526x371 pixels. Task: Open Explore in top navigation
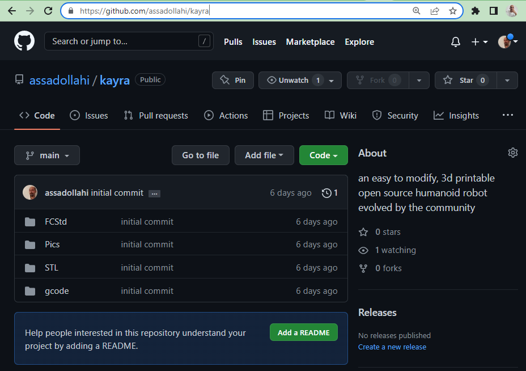coord(359,42)
